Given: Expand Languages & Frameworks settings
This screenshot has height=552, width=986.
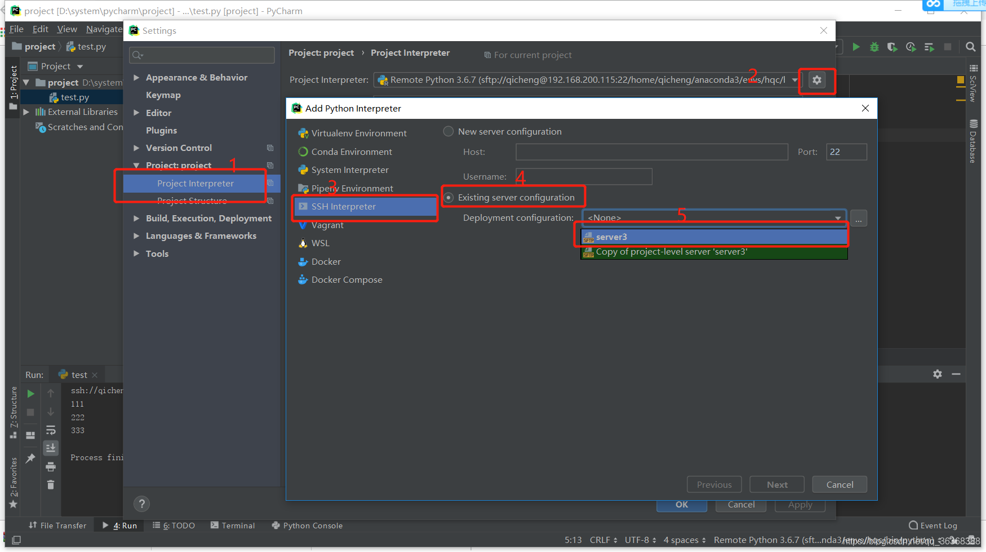Looking at the screenshot, I should click(x=136, y=236).
